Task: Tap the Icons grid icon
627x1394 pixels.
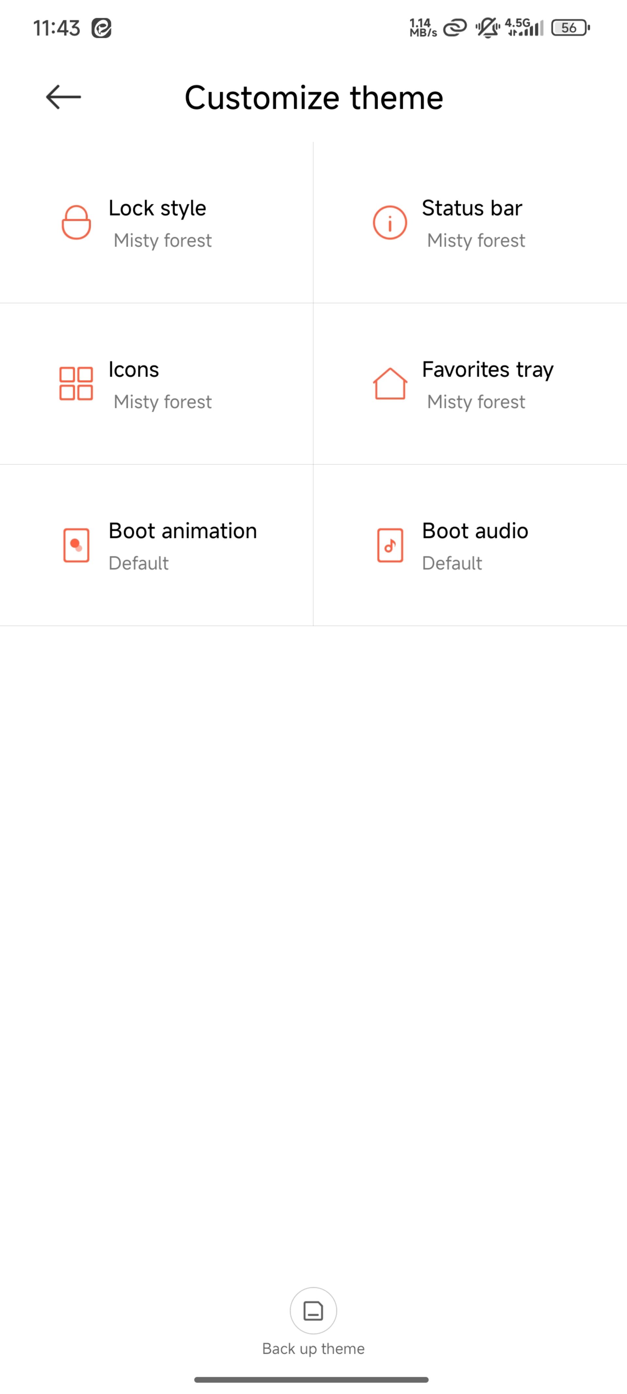Action: (x=76, y=384)
